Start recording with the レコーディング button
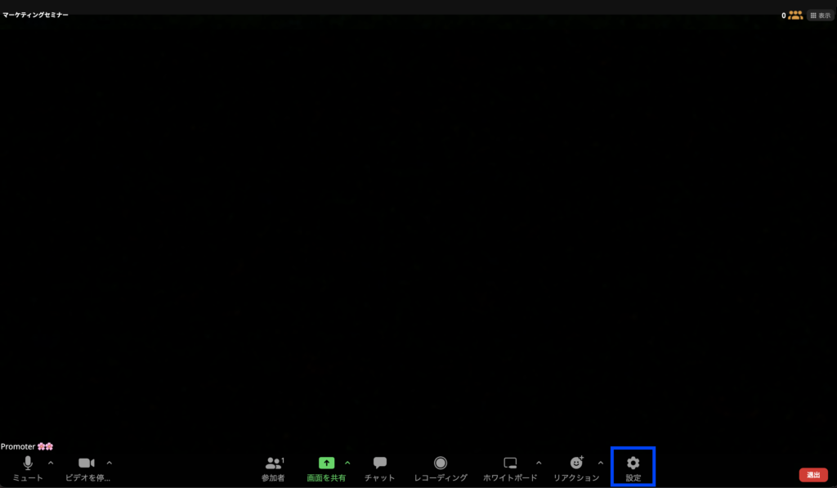Viewport: 837px width, 488px height. click(x=441, y=463)
